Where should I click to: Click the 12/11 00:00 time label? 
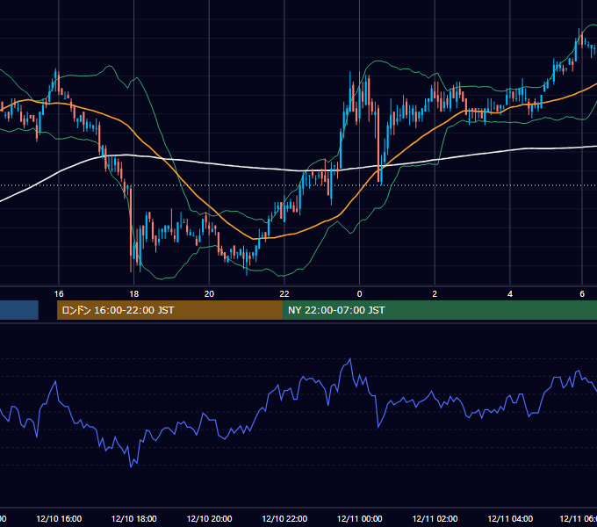tap(359, 518)
